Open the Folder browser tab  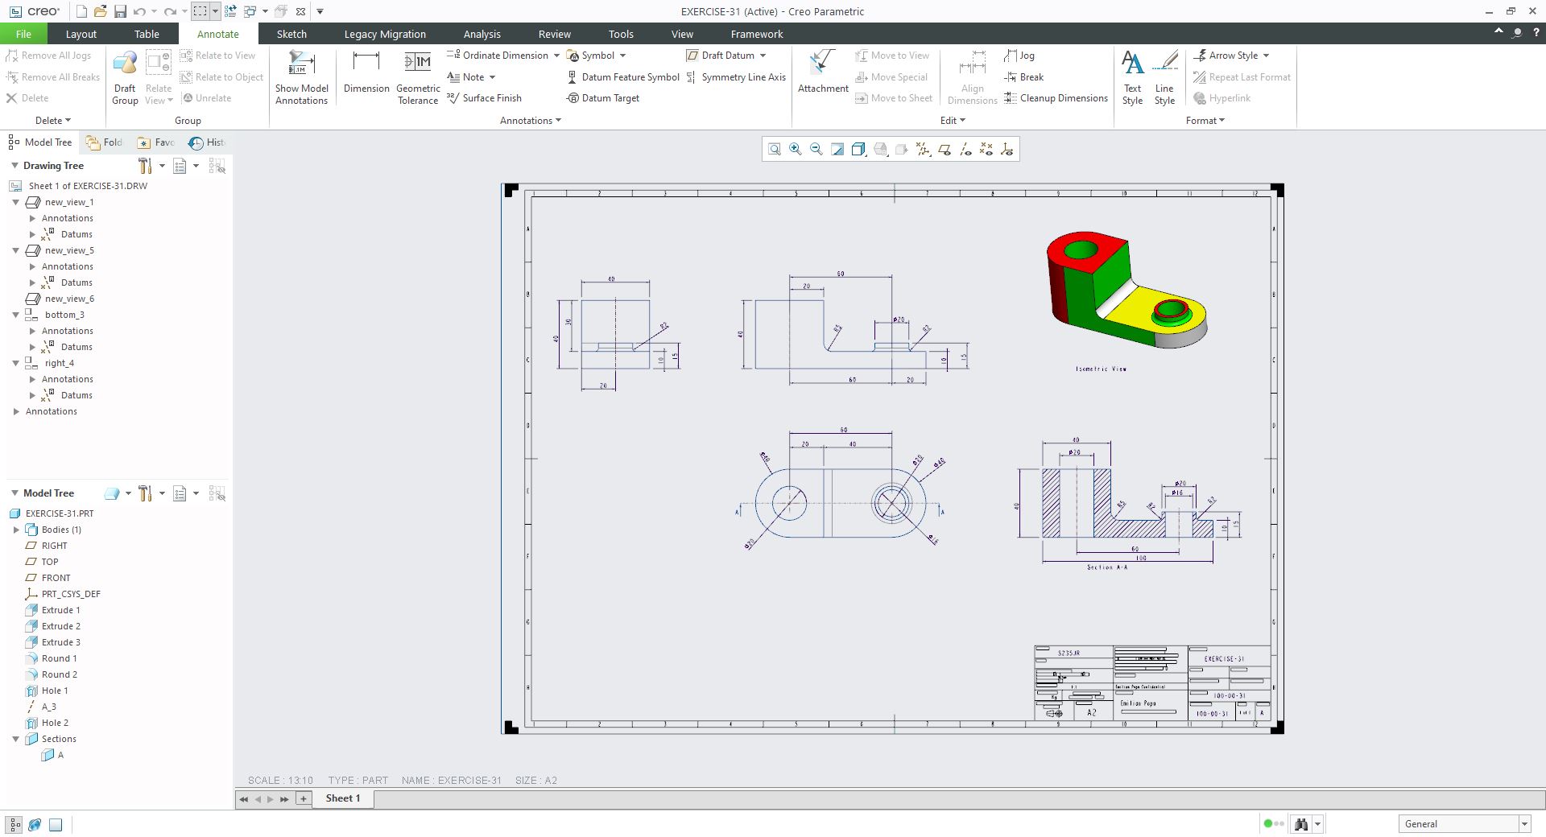pyautogui.click(x=105, y=142)
